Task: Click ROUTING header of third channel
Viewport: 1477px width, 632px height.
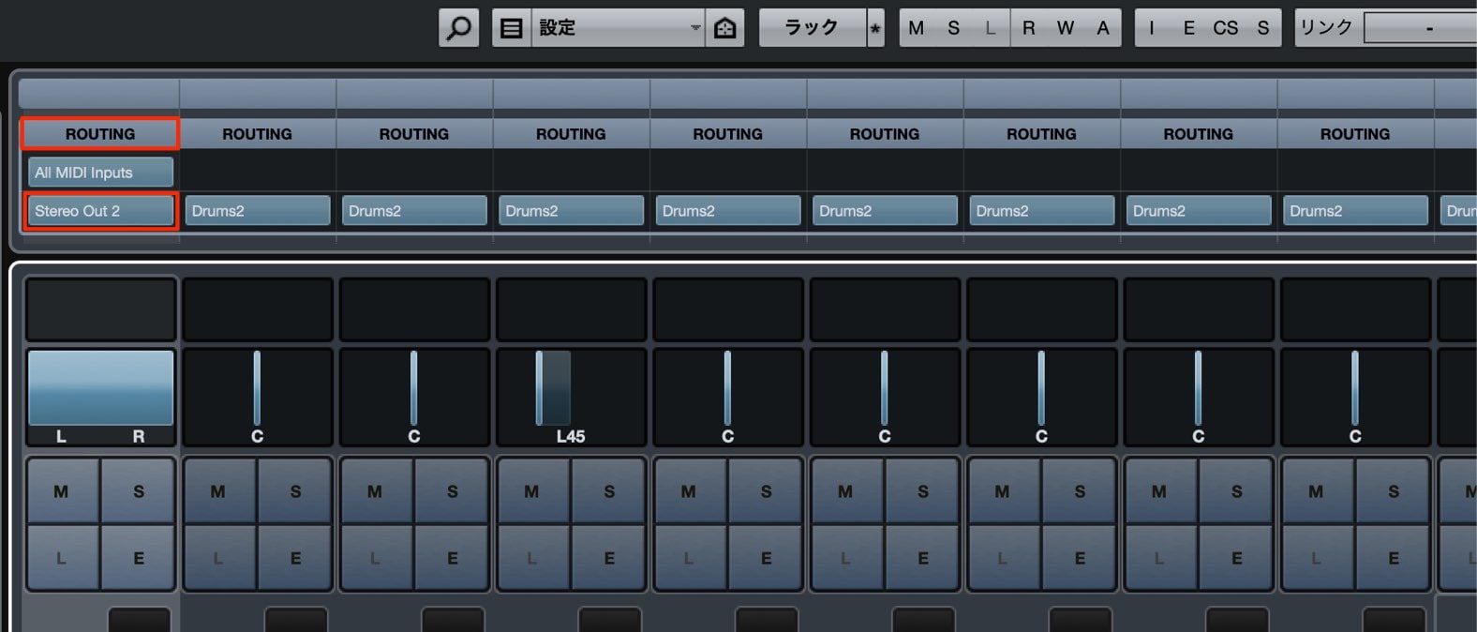Action: (x=414, y=134)
